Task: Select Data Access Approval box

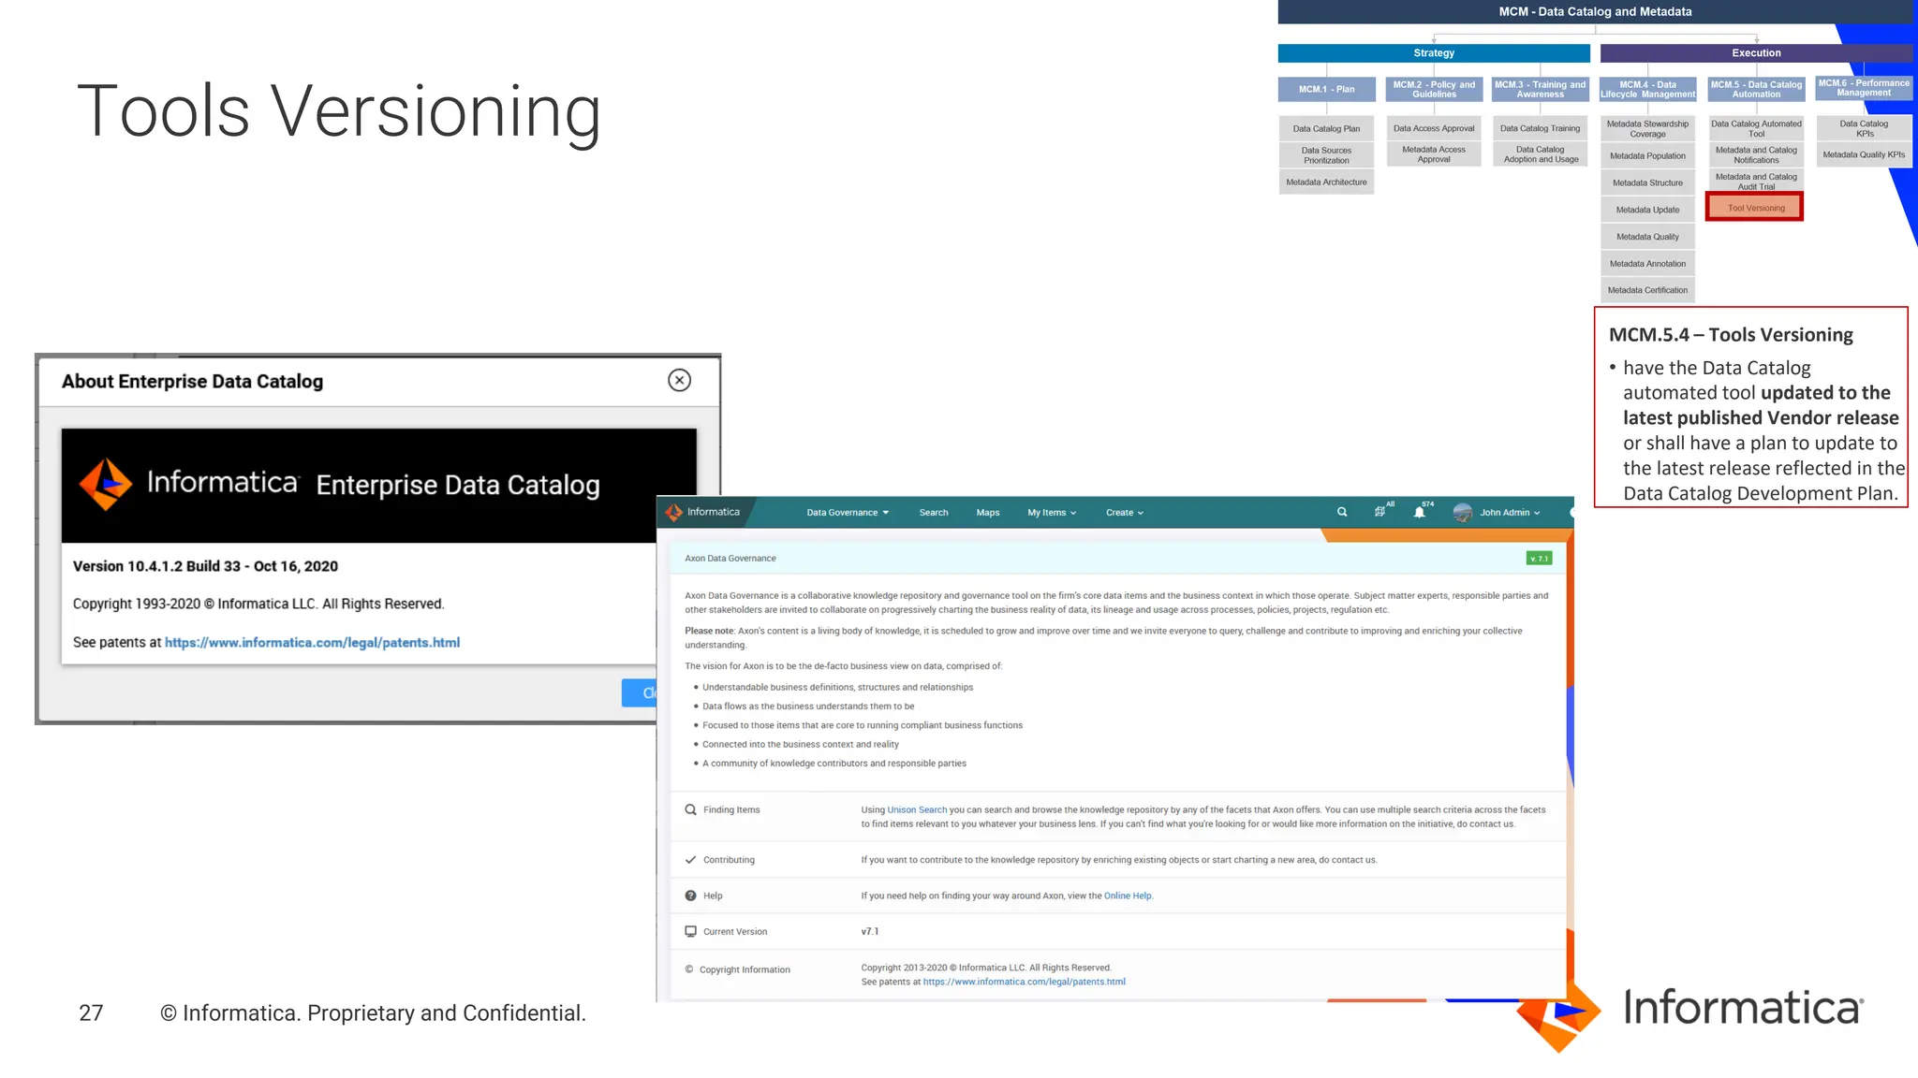Action: click(1434, 128)
